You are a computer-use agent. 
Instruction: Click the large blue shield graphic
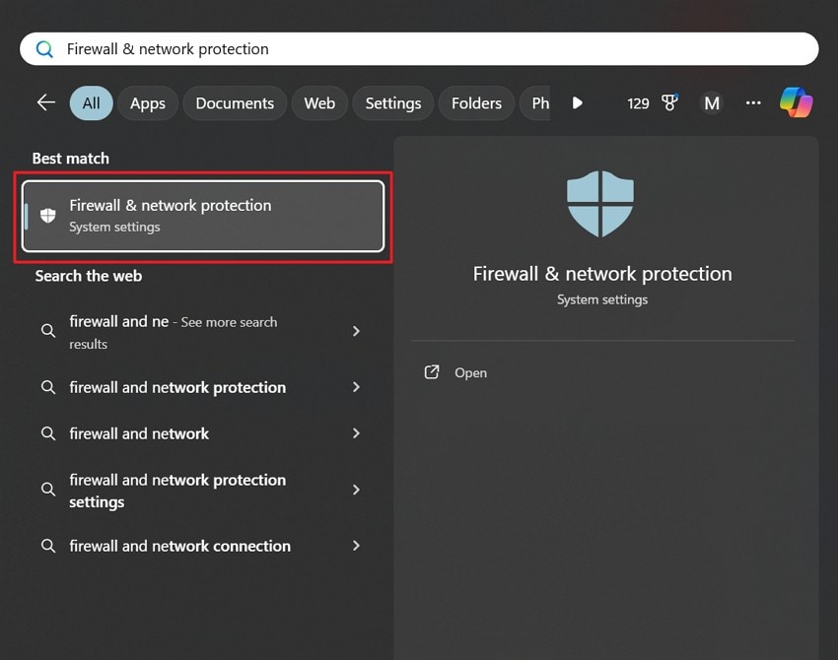(601, 202)
